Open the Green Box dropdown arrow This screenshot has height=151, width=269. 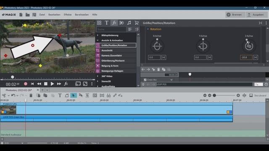171,80
